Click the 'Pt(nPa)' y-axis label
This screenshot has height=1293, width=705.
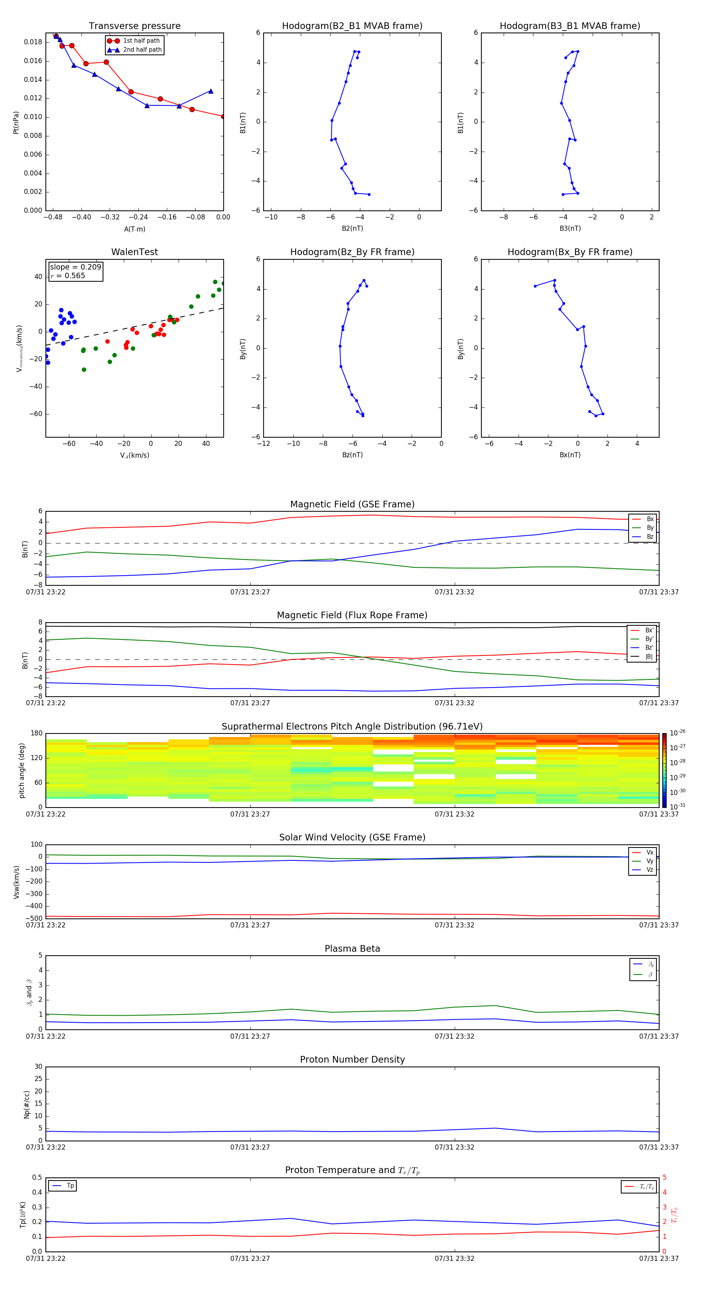(16, 122)
